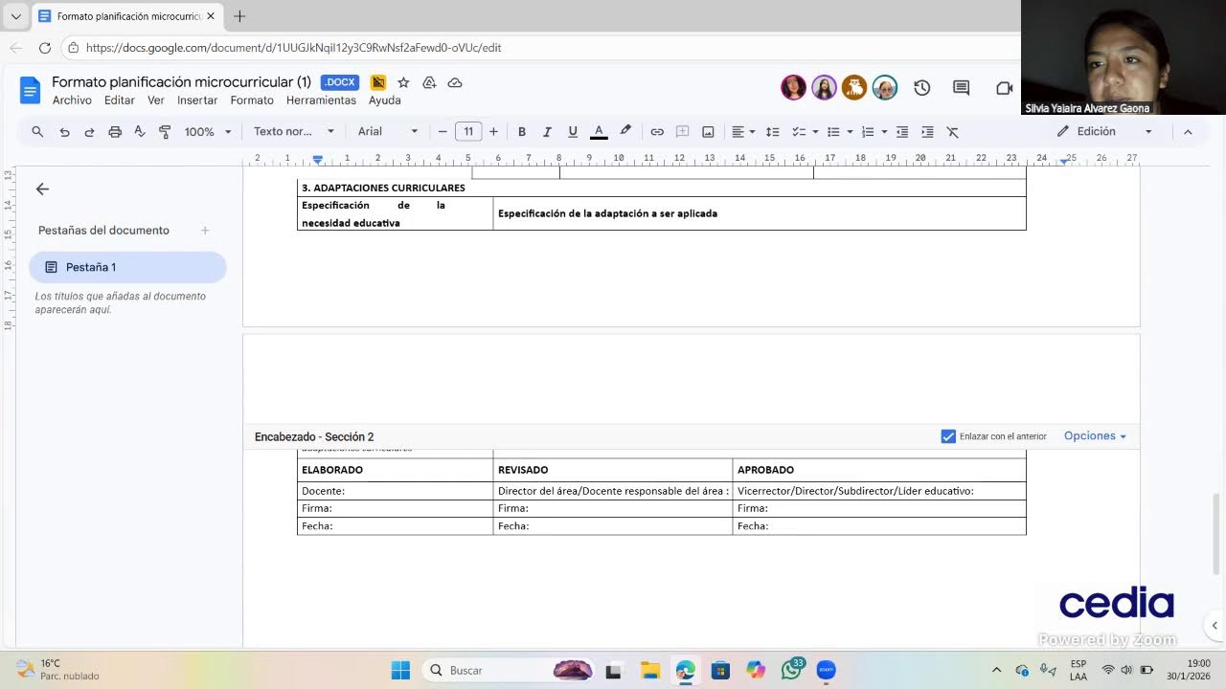The height and width of the screenshot is (689, 1226).
Task: Redo the last undone action
Action: click(89, 132)
